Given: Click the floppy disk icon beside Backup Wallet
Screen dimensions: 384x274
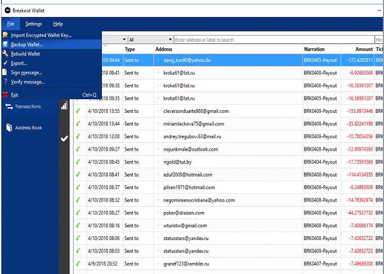Looking at the screenshot, I should 5,44.
